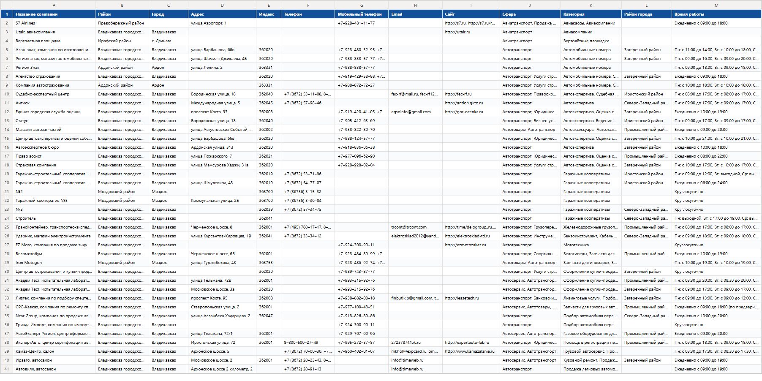The image size is (762, 381).
Task: Click the 'улица Шмулевича, 43' address cell
Action: click(x=222, y=183)
